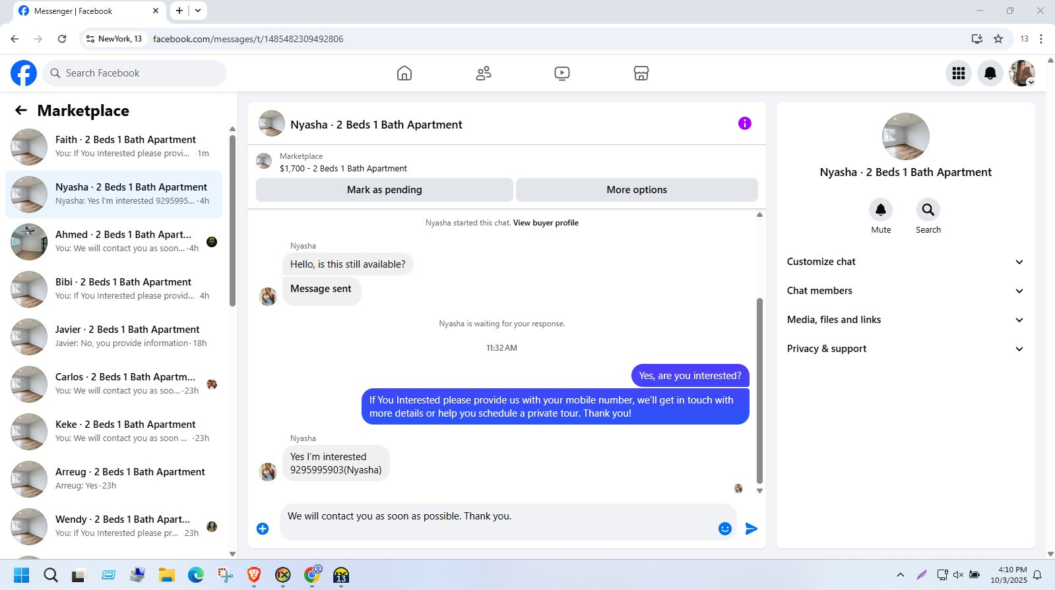
Task: Bookmark this page with the star
Action: (998, 39)
